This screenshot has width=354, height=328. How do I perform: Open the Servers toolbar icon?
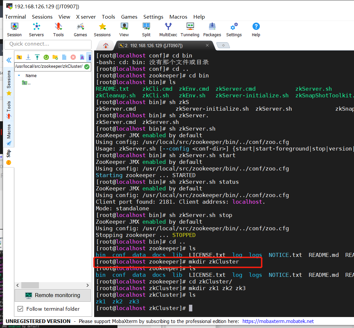(36, 30)
